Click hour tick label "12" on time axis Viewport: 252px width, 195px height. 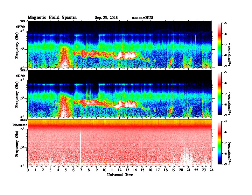[x=120, y=170]
